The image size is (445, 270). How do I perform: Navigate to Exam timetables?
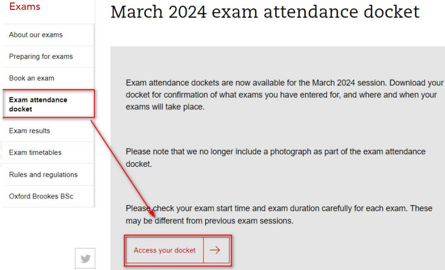tap(35, 152)
